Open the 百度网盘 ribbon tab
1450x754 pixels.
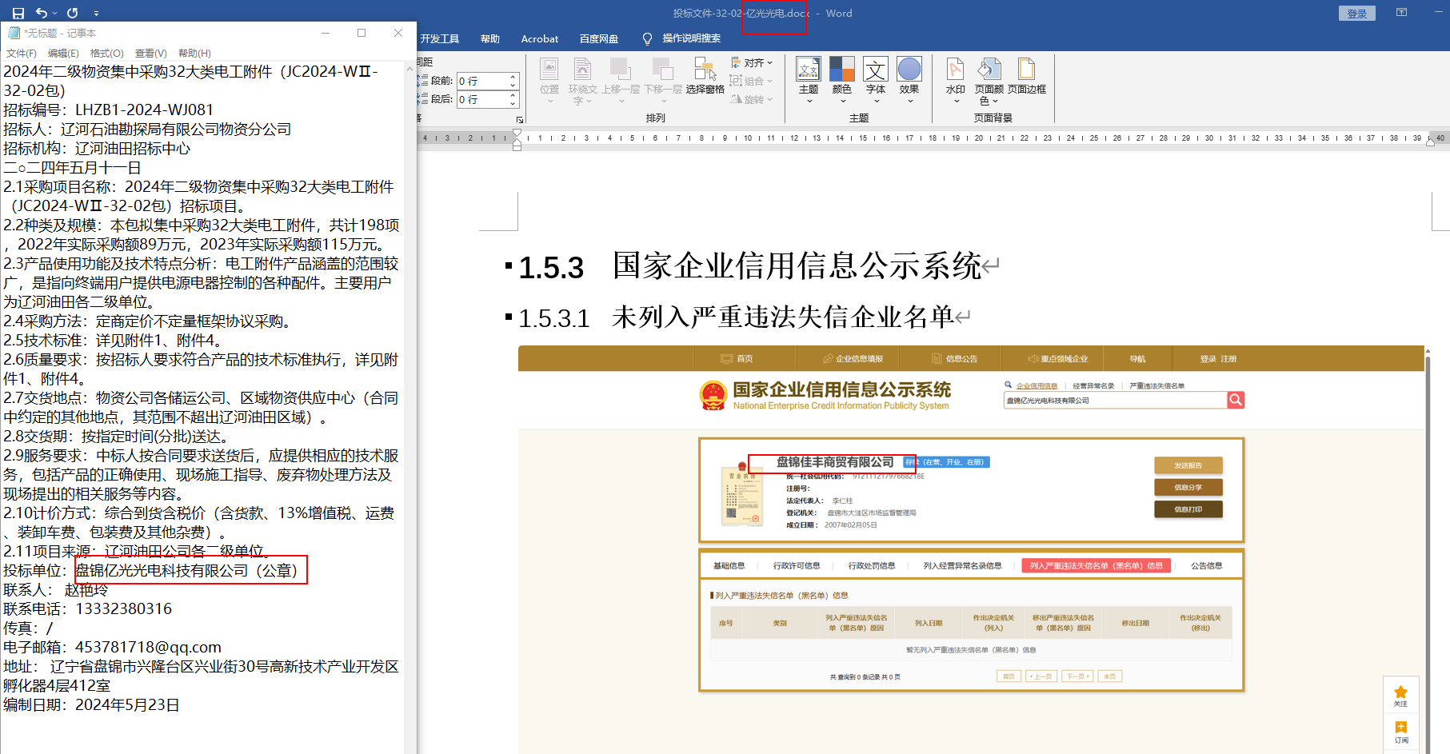[599, 38]
